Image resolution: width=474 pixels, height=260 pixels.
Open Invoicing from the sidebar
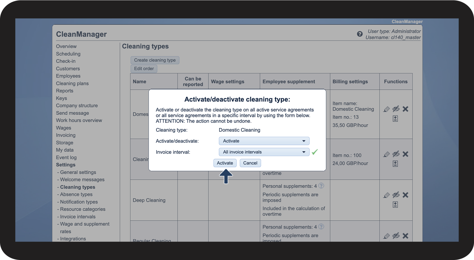(x=66, y=135)
